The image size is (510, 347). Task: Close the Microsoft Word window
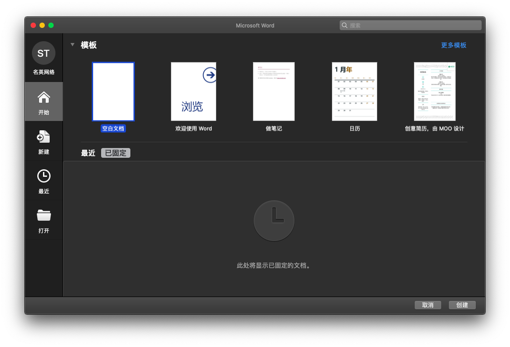coord(33,25)
